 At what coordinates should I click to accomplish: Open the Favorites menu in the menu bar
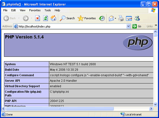pos(35,10)
